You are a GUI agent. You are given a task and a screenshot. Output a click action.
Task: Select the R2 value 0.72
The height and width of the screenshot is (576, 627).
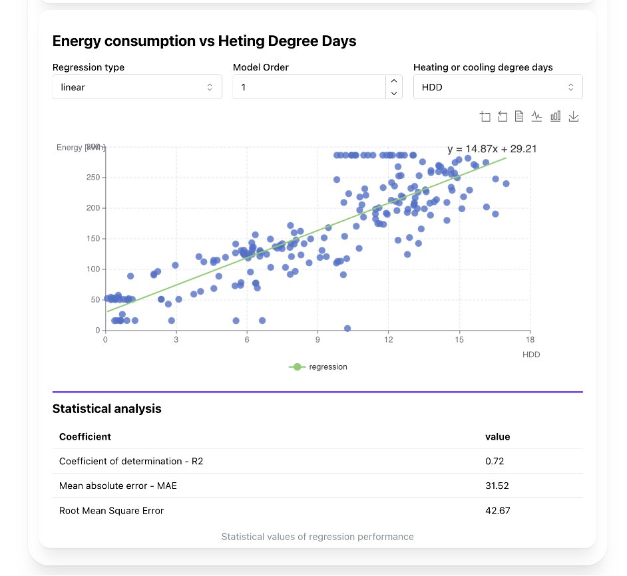pyautogui.click(x=495, y=462)
